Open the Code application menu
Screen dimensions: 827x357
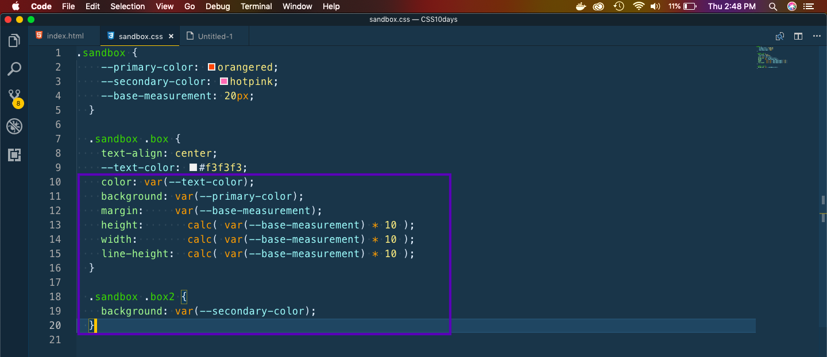41,6
